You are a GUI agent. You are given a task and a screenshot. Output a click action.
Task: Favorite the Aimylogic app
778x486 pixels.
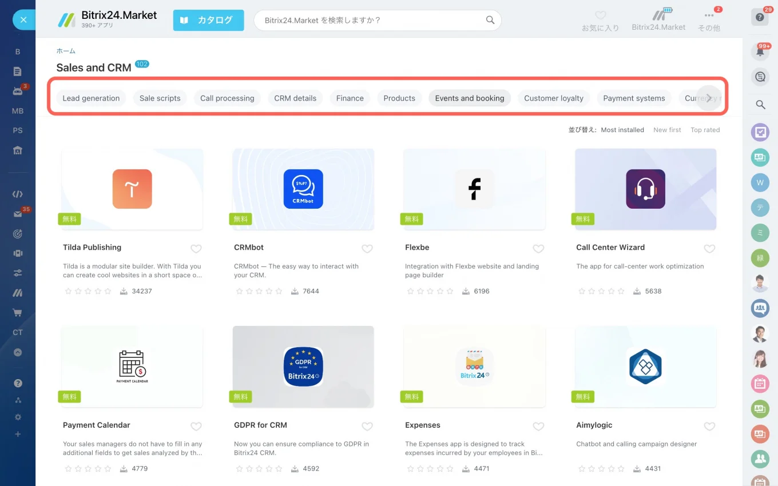point(709,427)
